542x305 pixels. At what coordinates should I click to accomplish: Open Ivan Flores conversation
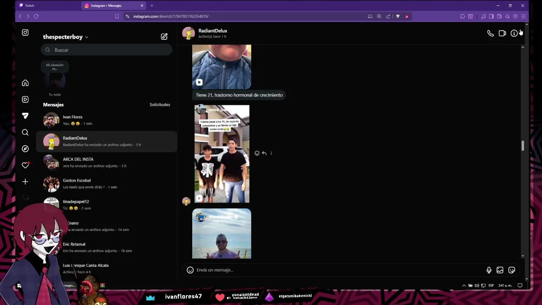coord(106,120)
